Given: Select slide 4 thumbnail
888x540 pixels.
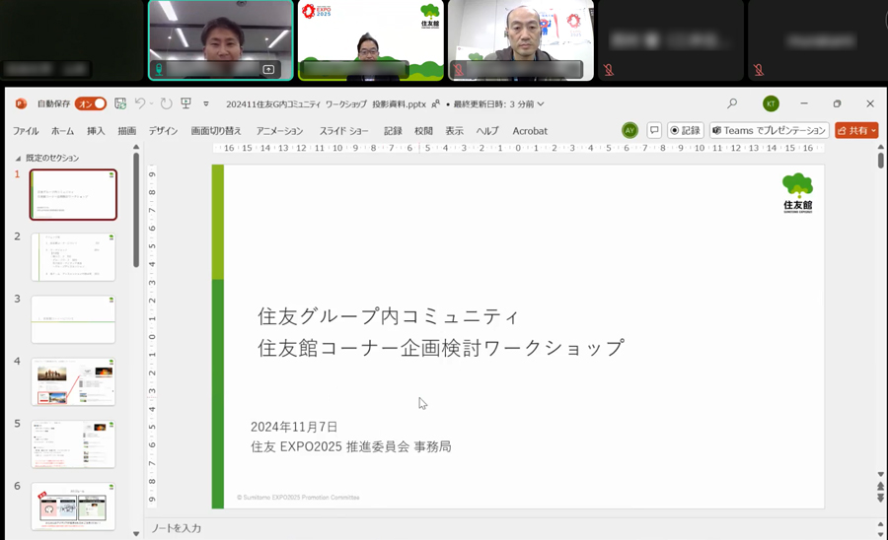Looking at the screenshot, I should 73,381.
